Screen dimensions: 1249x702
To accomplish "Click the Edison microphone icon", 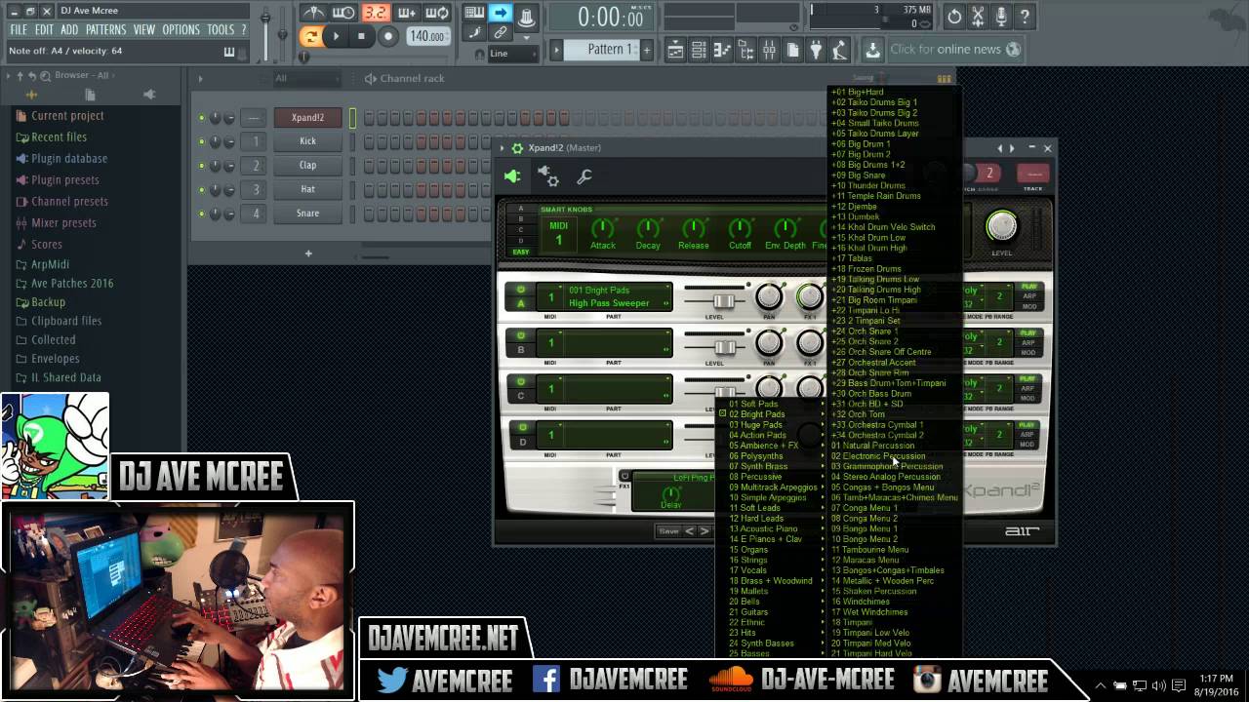I will click(1000, 15).
